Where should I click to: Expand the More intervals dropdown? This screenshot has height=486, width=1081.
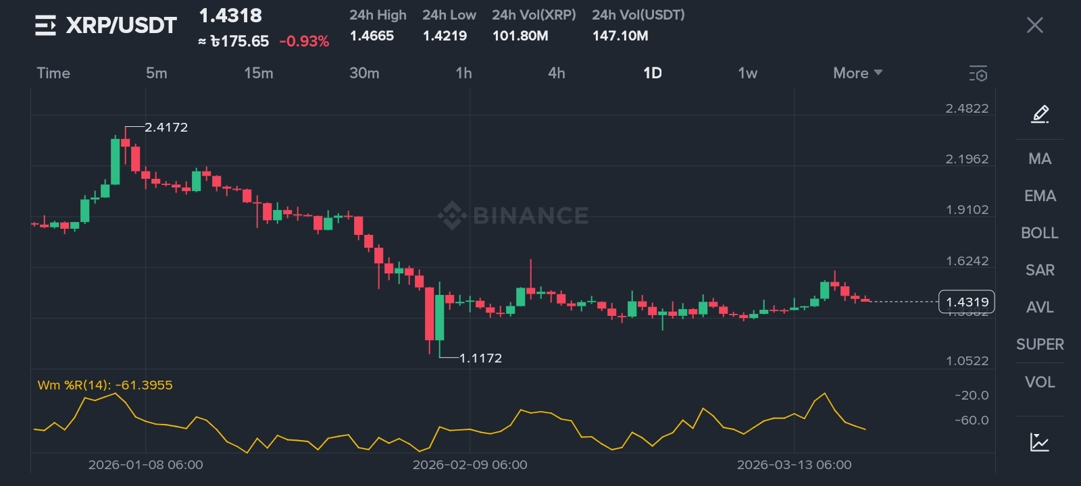[857, 73]
